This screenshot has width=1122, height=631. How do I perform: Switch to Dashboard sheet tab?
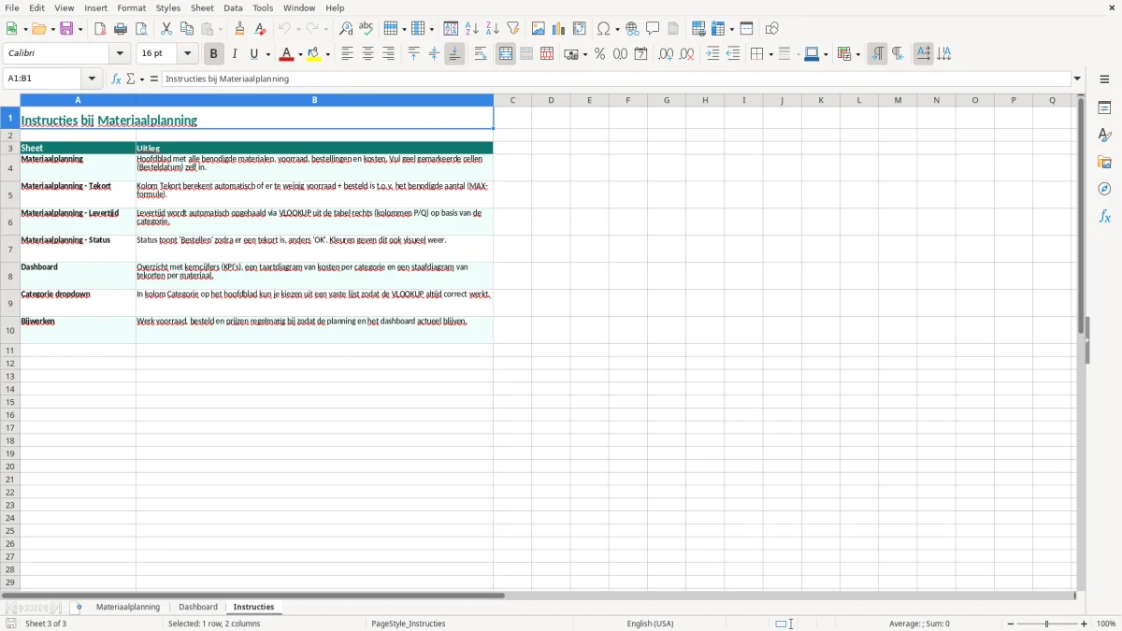click(x=198, y=608)
